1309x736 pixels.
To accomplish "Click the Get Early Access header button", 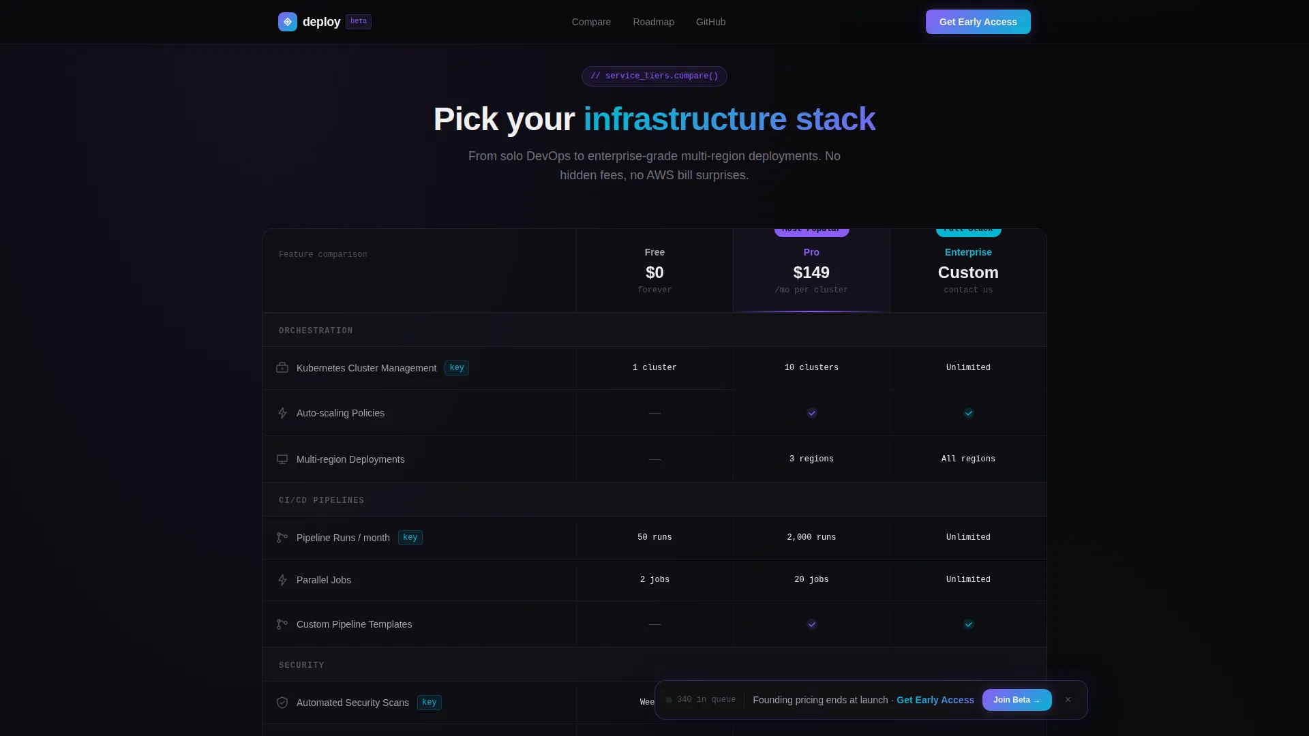I will tap(978, 22).
